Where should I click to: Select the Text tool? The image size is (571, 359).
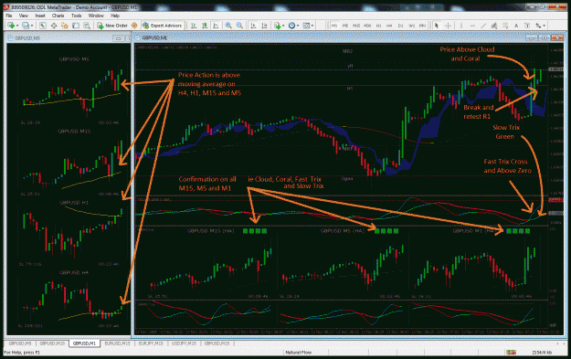[516, 26]
